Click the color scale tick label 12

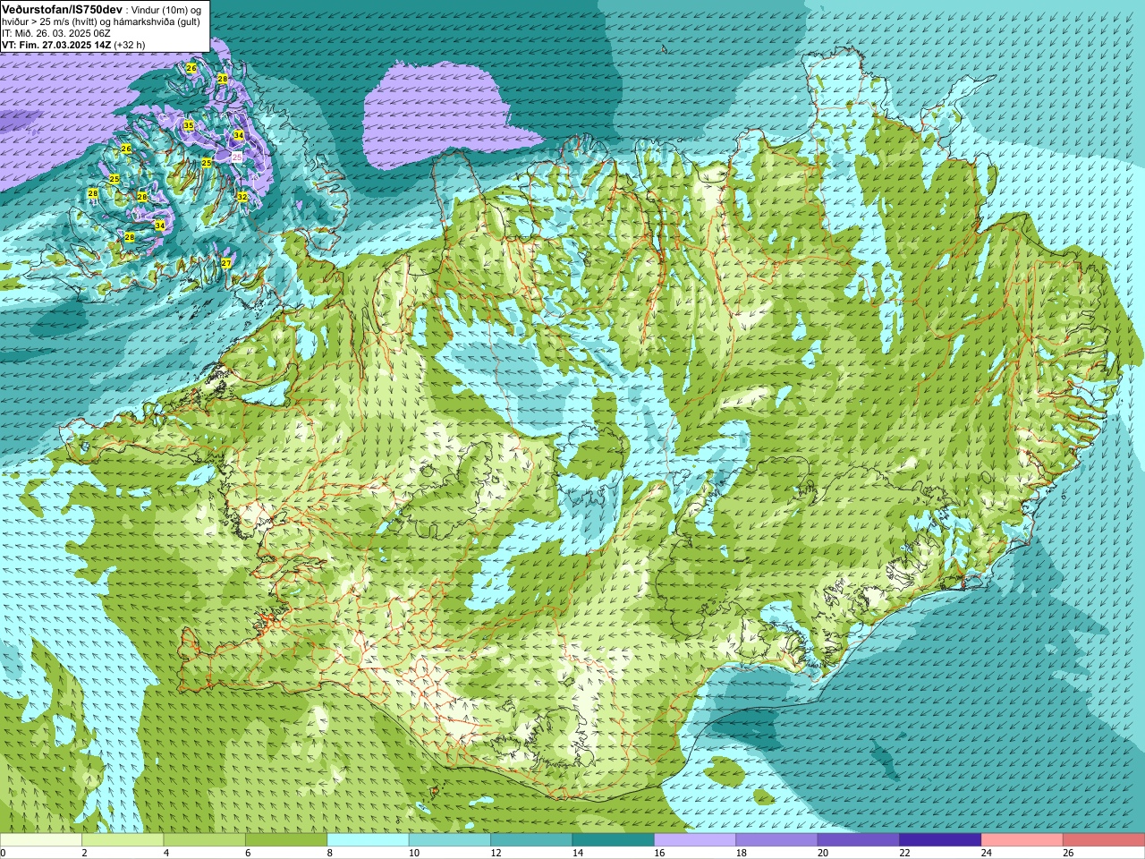496,854
